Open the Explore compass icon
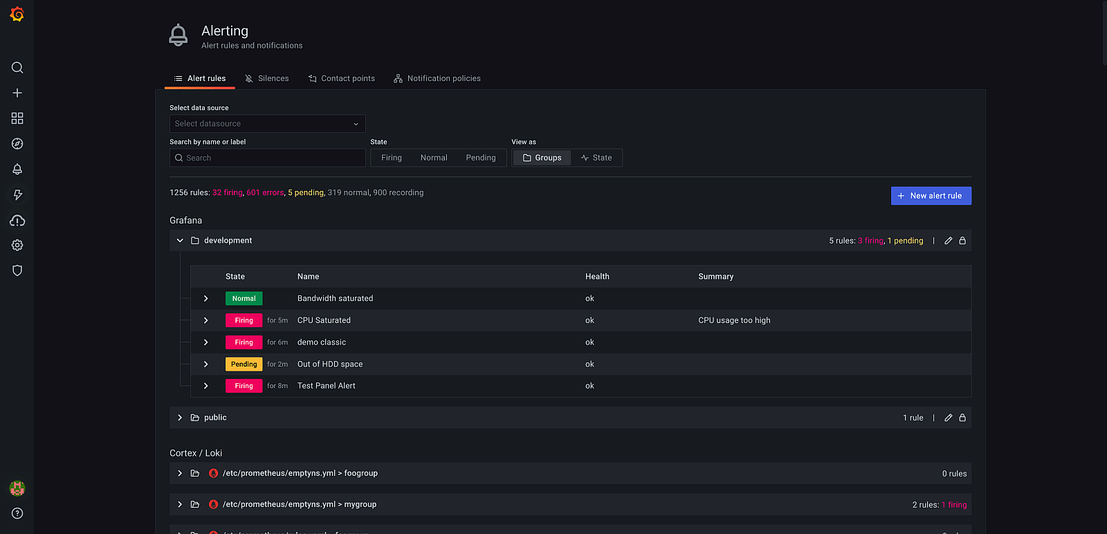 tap(17, 144)
